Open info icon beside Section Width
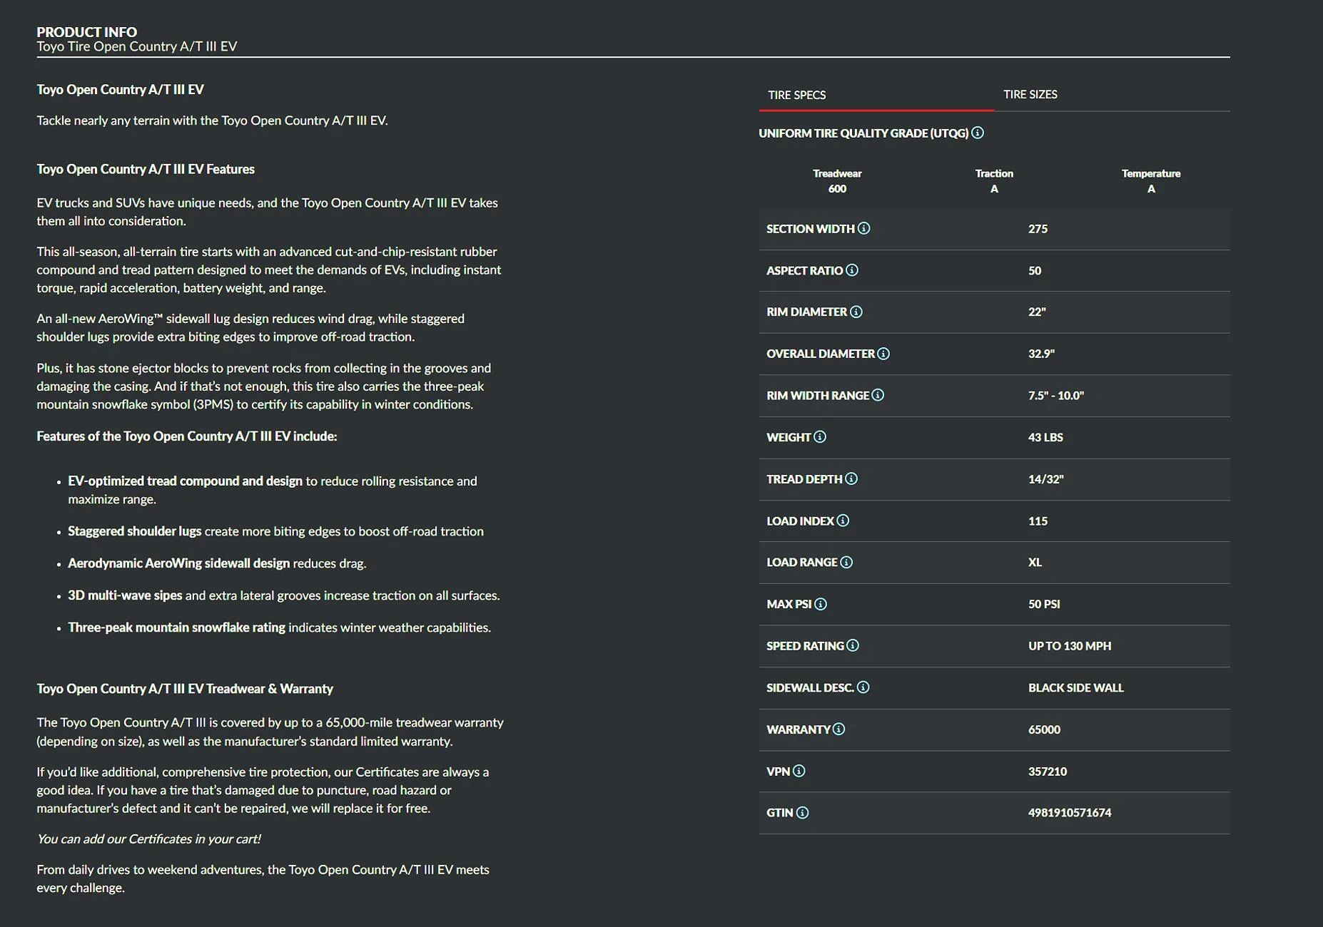Image resolution: width=1323 pixels, height=927 pixels. pyautogui.click(x=863, y=228)
